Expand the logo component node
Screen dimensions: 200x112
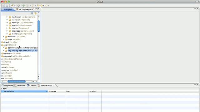pos(7,20)
